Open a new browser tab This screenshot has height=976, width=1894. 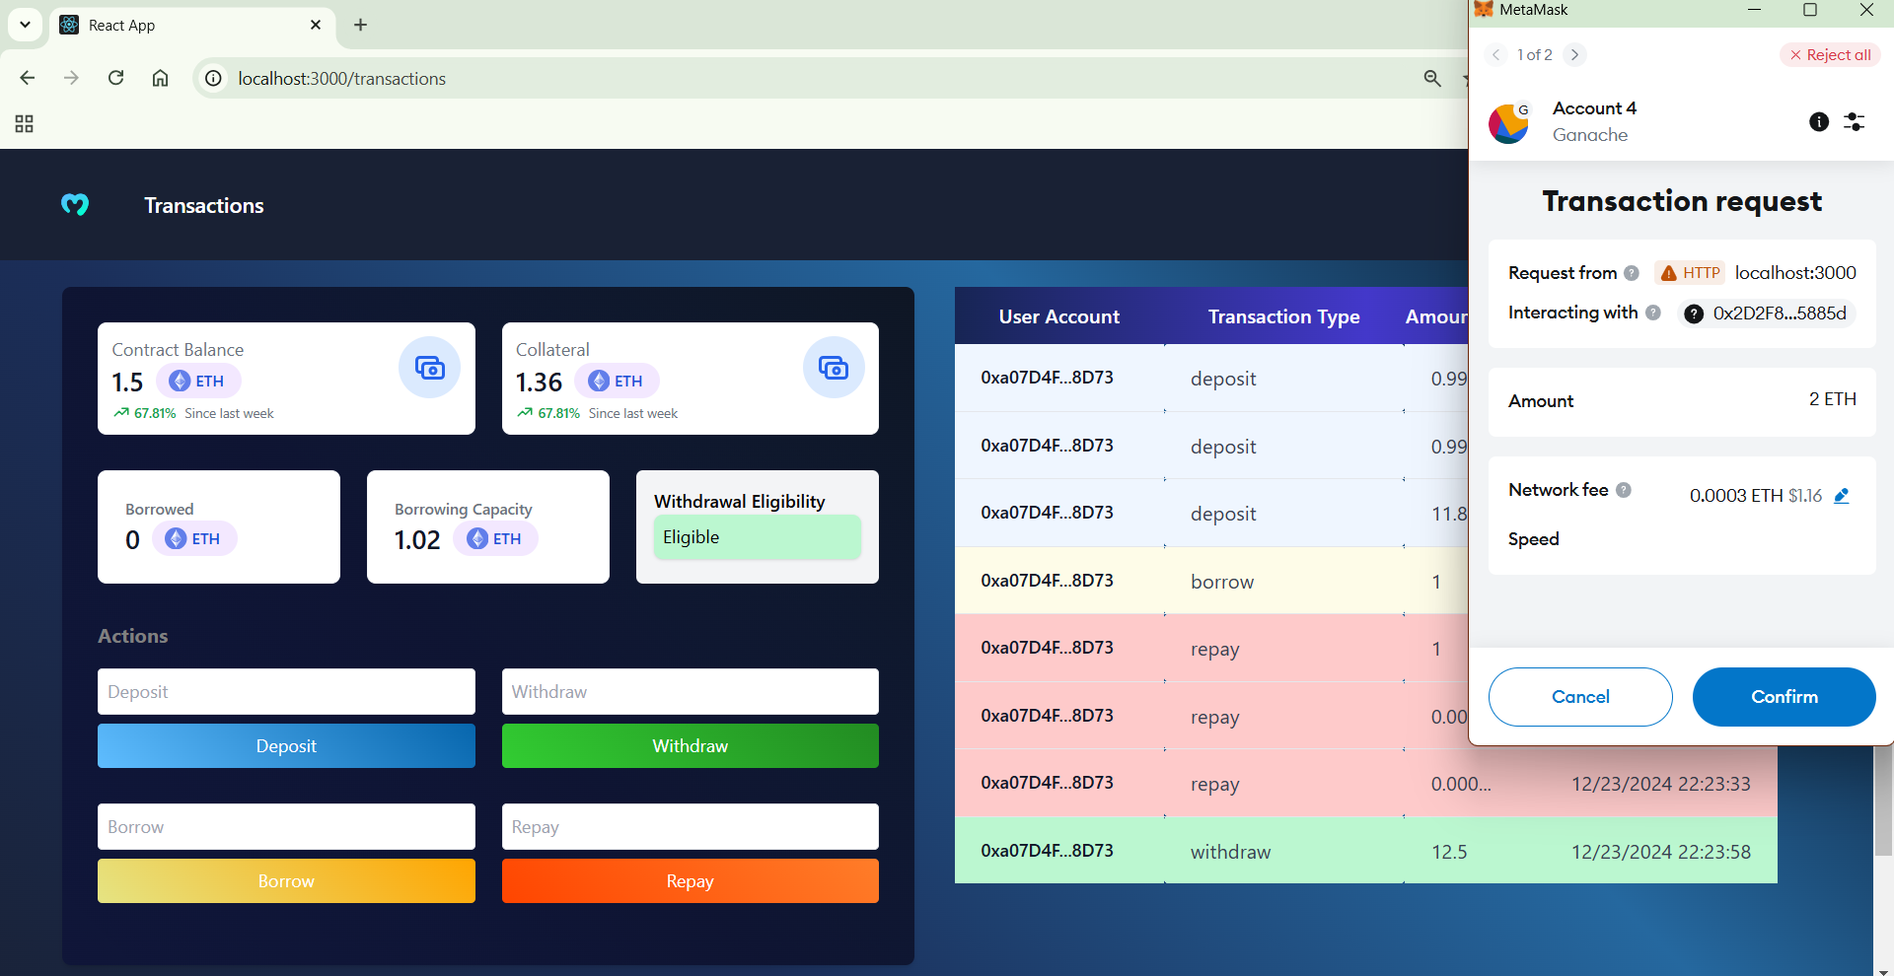360,25
